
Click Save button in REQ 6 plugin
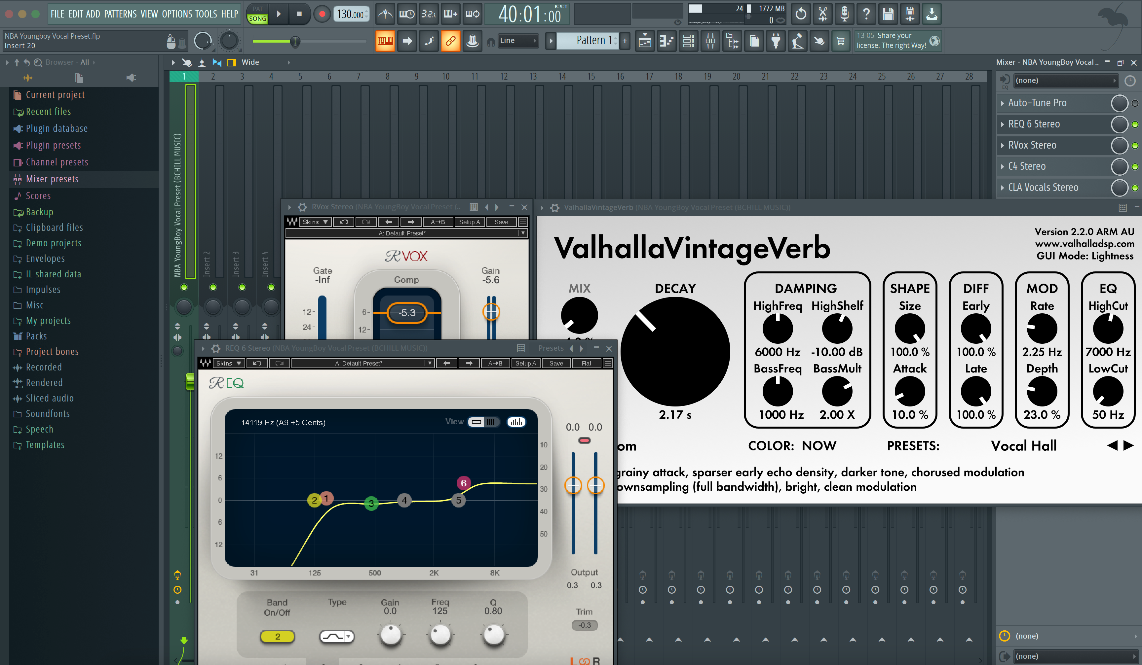(556, 363)
